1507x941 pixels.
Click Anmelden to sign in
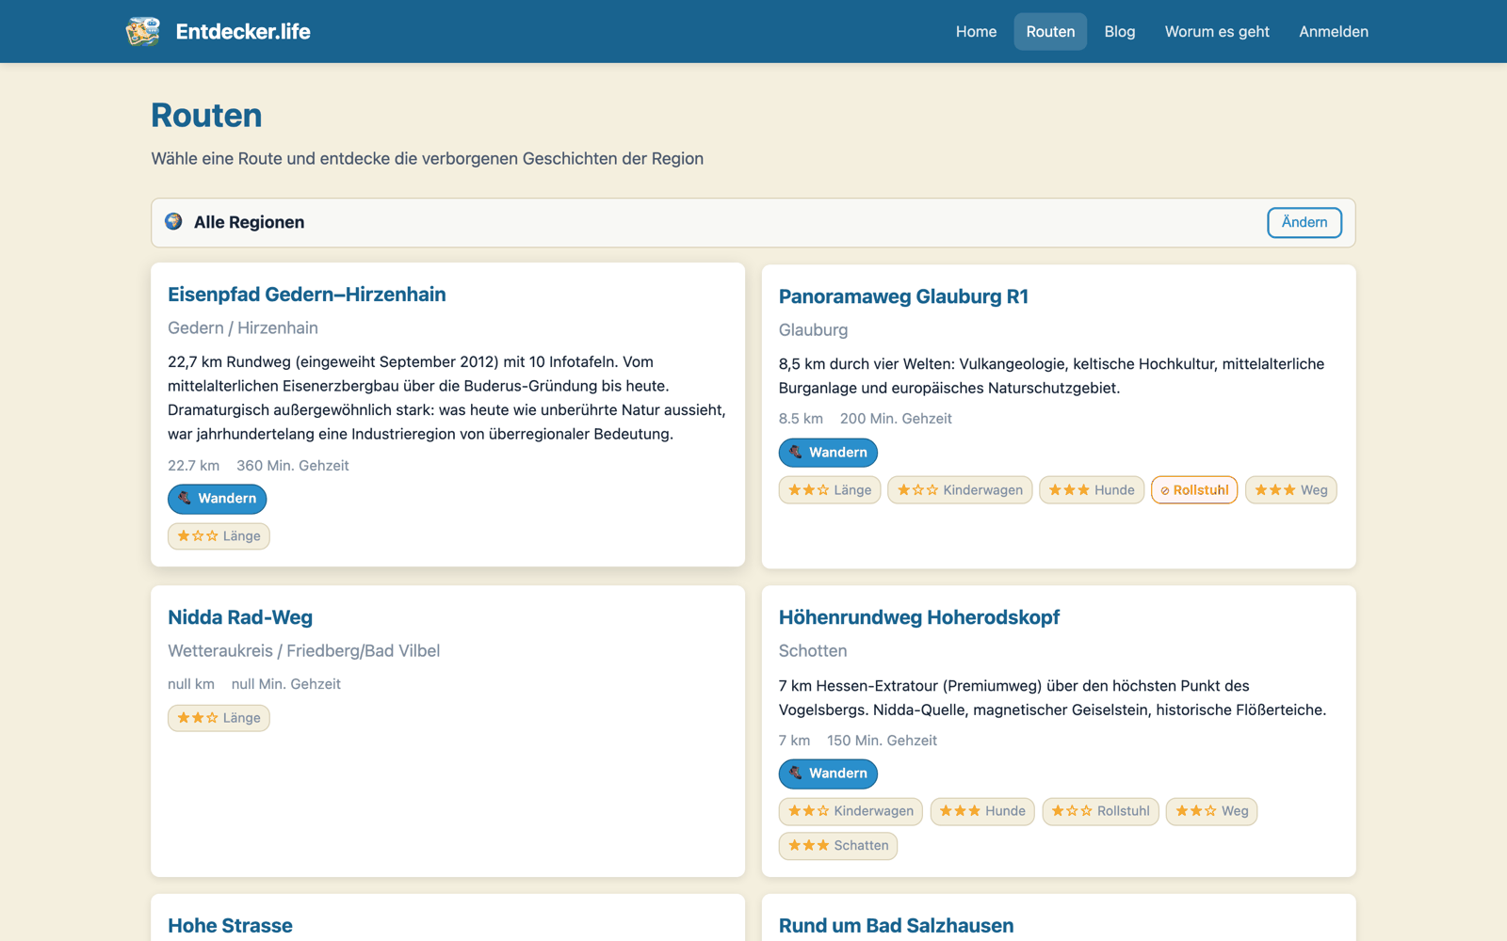pos(1334,32)
